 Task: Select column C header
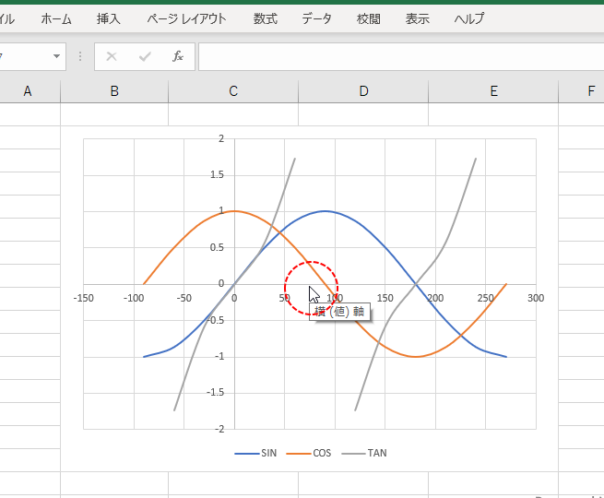(x=233, y=91)
